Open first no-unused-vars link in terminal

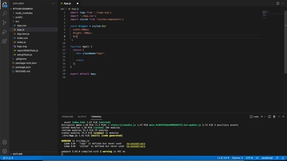click(136, 144)
